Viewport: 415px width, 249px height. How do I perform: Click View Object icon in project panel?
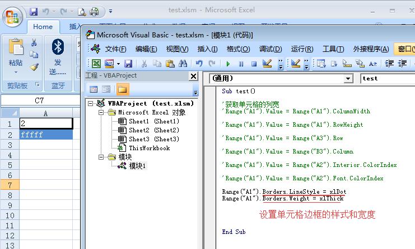[106, 89]
